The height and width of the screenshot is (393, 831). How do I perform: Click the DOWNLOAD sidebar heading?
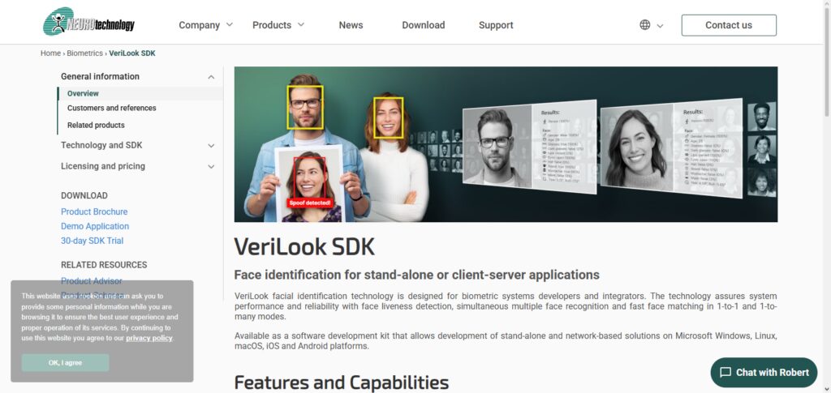pyautogui.click(x=84, y=195)
